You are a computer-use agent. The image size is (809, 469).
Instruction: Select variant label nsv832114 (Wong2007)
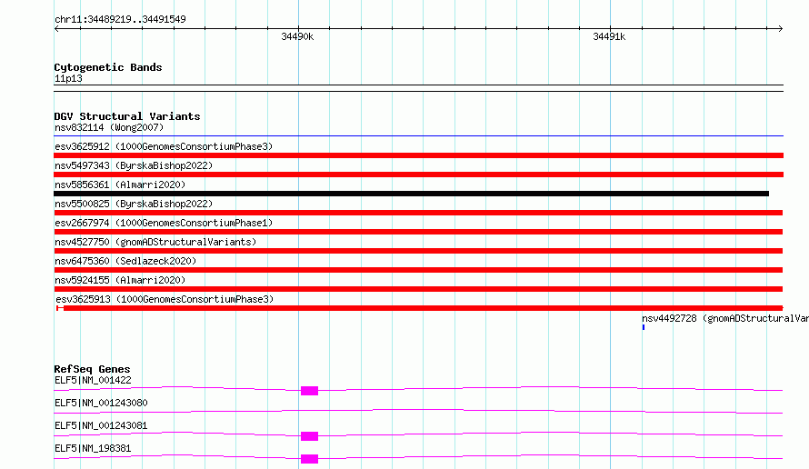click(109, 127)
